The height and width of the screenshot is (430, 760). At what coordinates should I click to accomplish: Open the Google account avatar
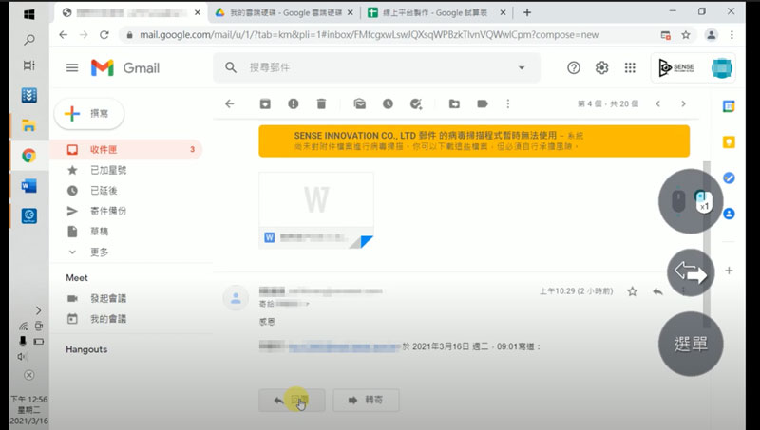(722, 67)
